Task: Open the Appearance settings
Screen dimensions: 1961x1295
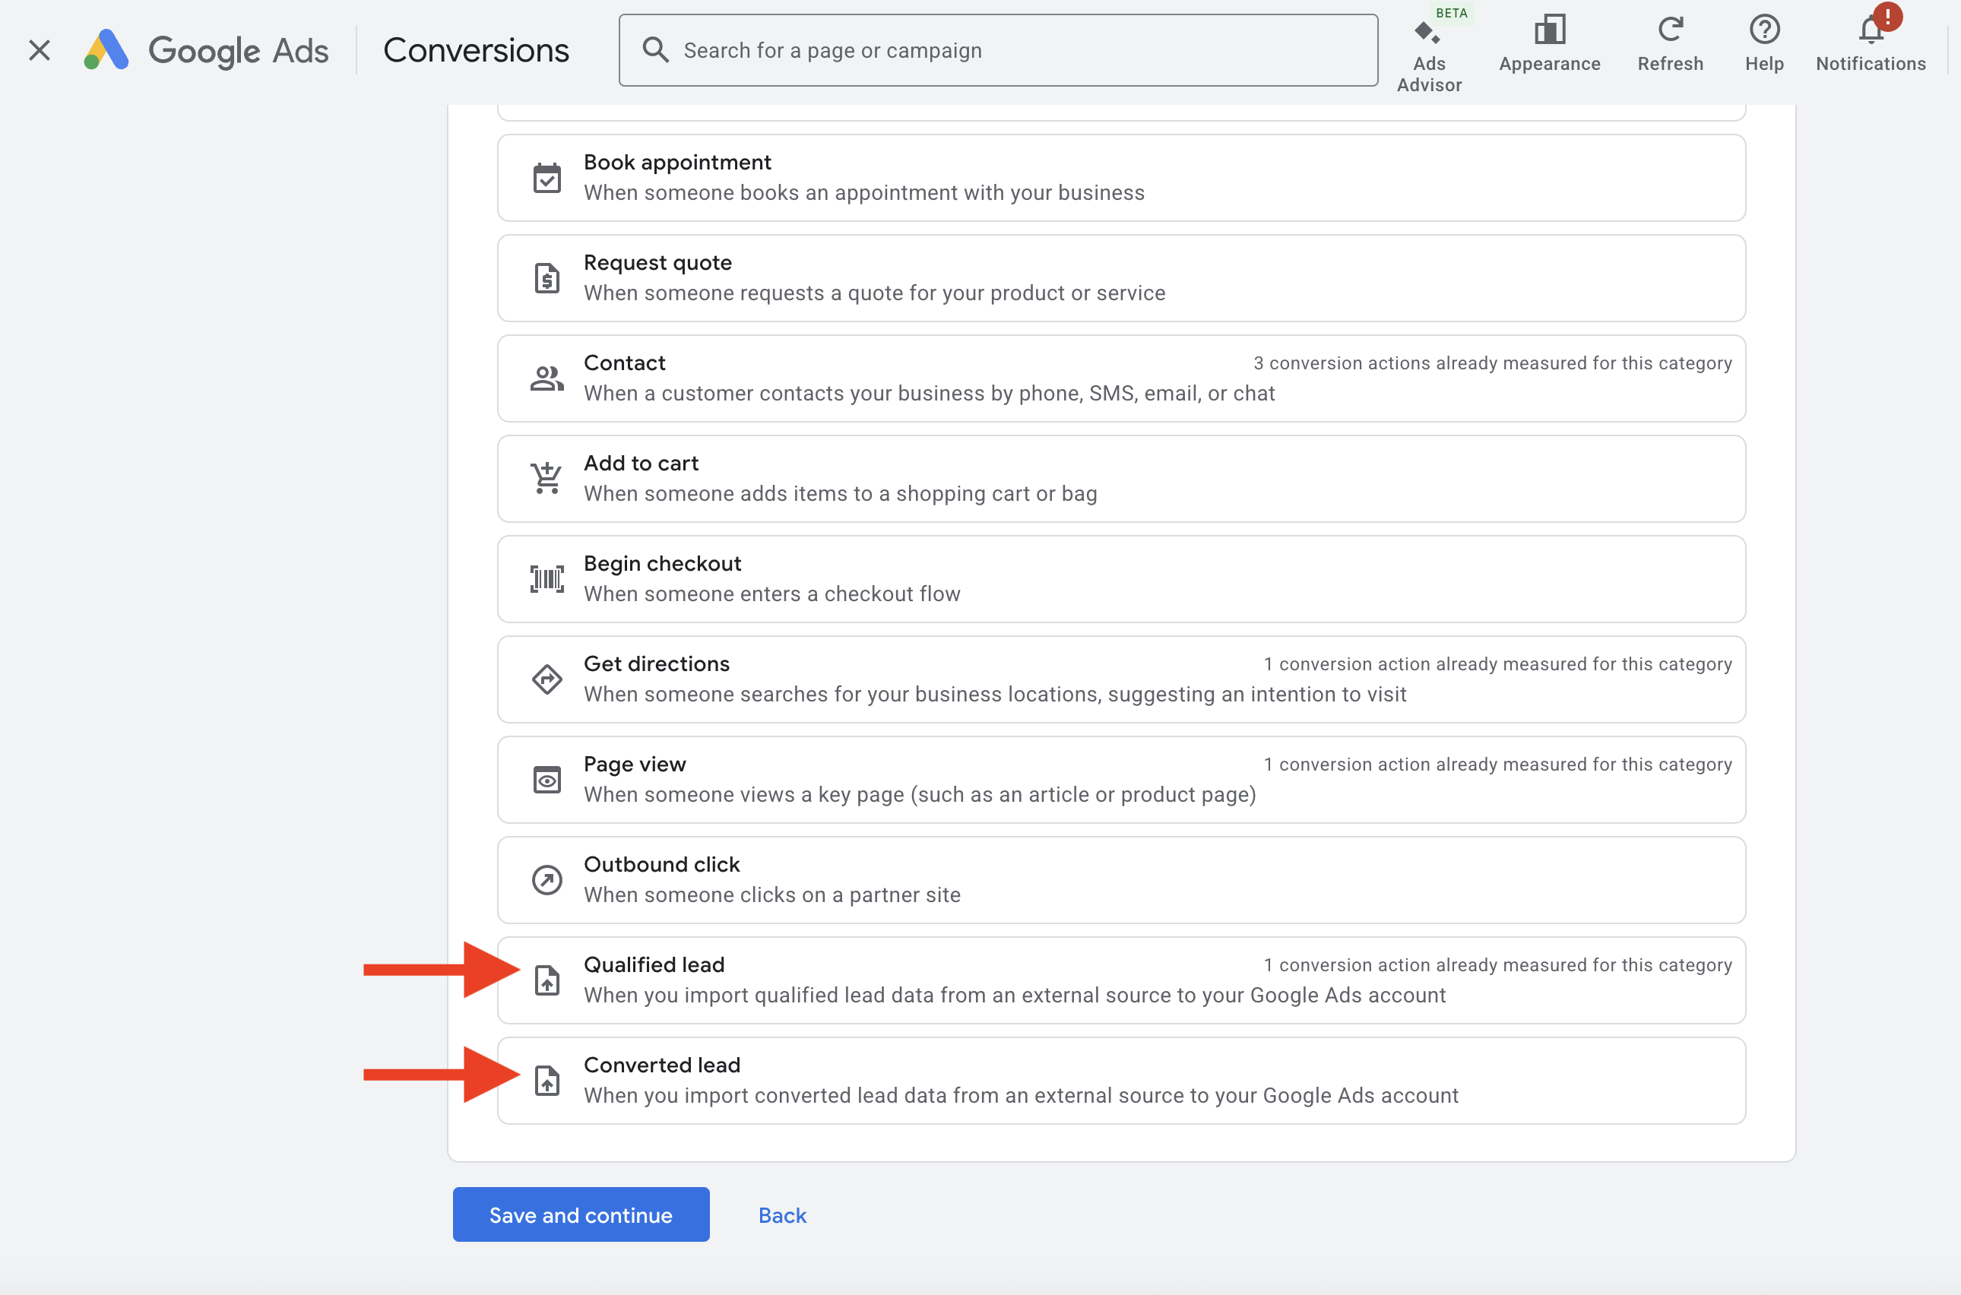Action: [1549, 46]
